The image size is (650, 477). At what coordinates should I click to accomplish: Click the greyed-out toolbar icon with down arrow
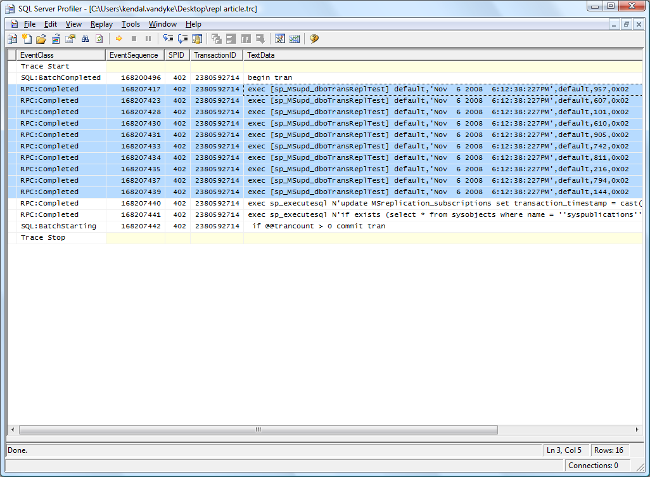tap(260, 39)
